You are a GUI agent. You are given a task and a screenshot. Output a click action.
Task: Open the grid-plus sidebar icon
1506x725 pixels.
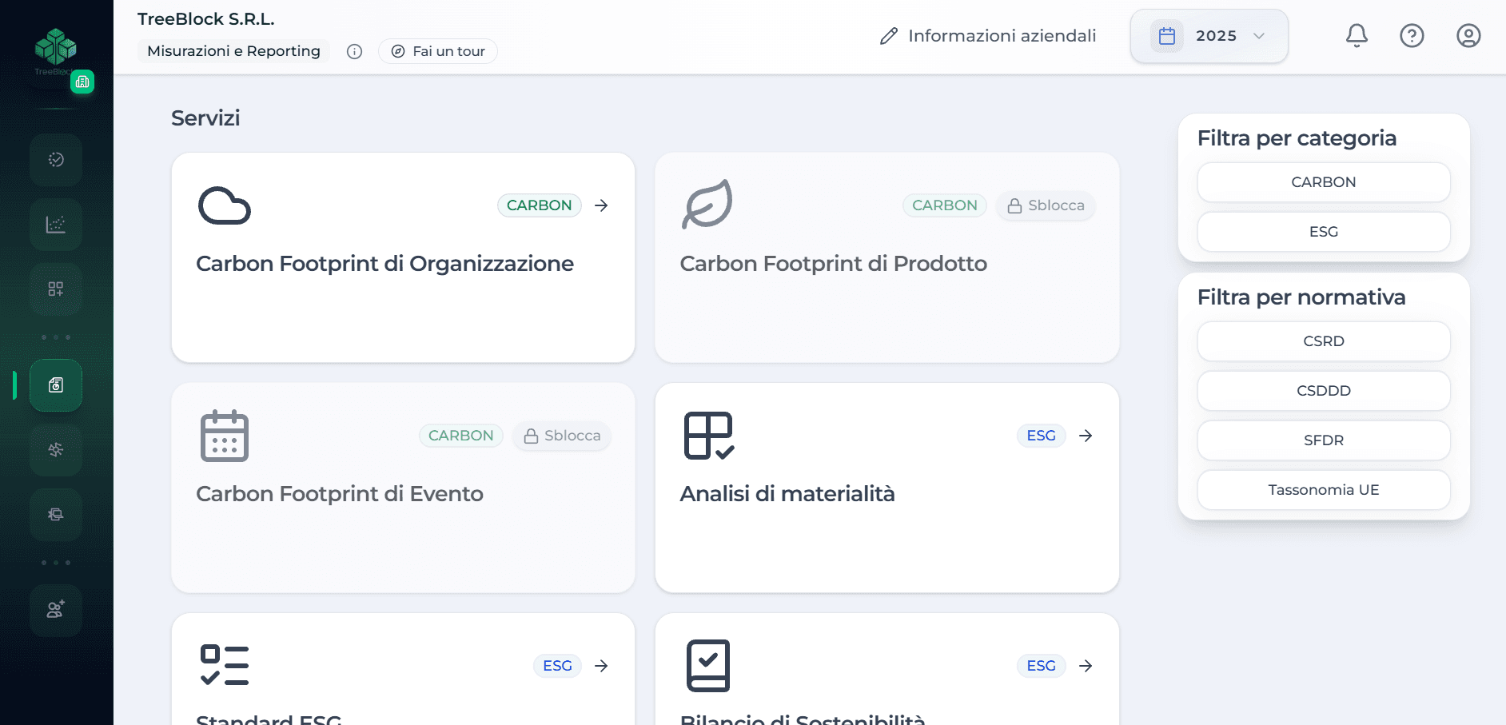[x=56, y=289]
